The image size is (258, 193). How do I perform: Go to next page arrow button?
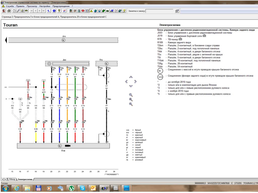click(40, 11)
